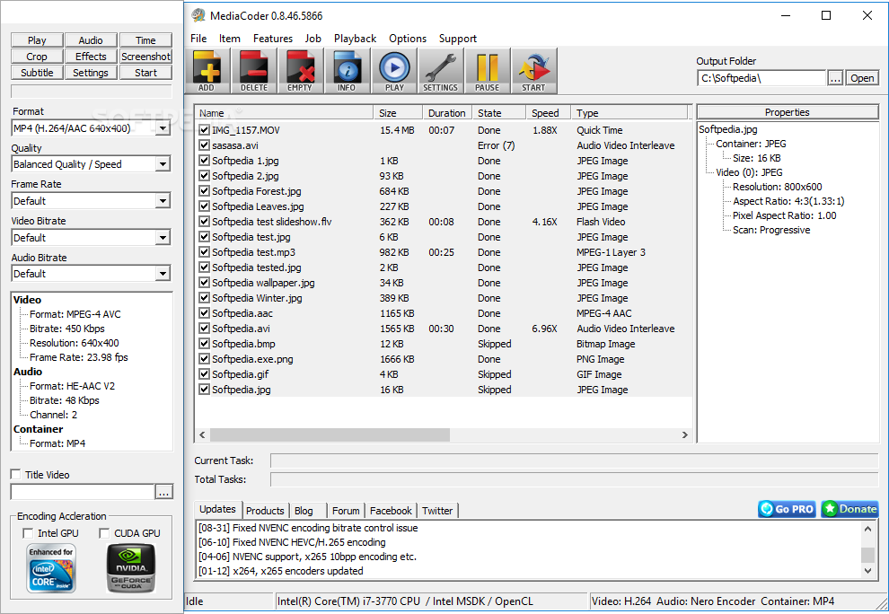This screenshot has height=614, width=889.
Task: Select the Audio node in the settings tree
Action: coord(28,372)
